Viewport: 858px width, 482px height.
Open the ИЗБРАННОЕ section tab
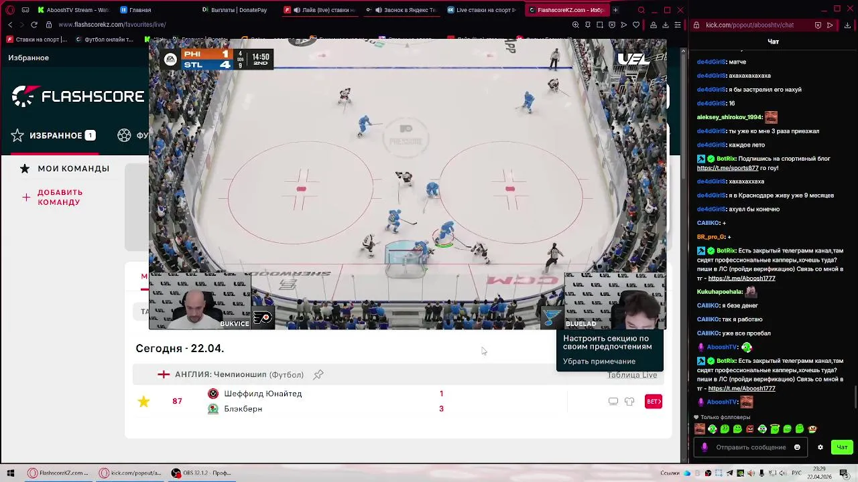click(x=54, y=135)
